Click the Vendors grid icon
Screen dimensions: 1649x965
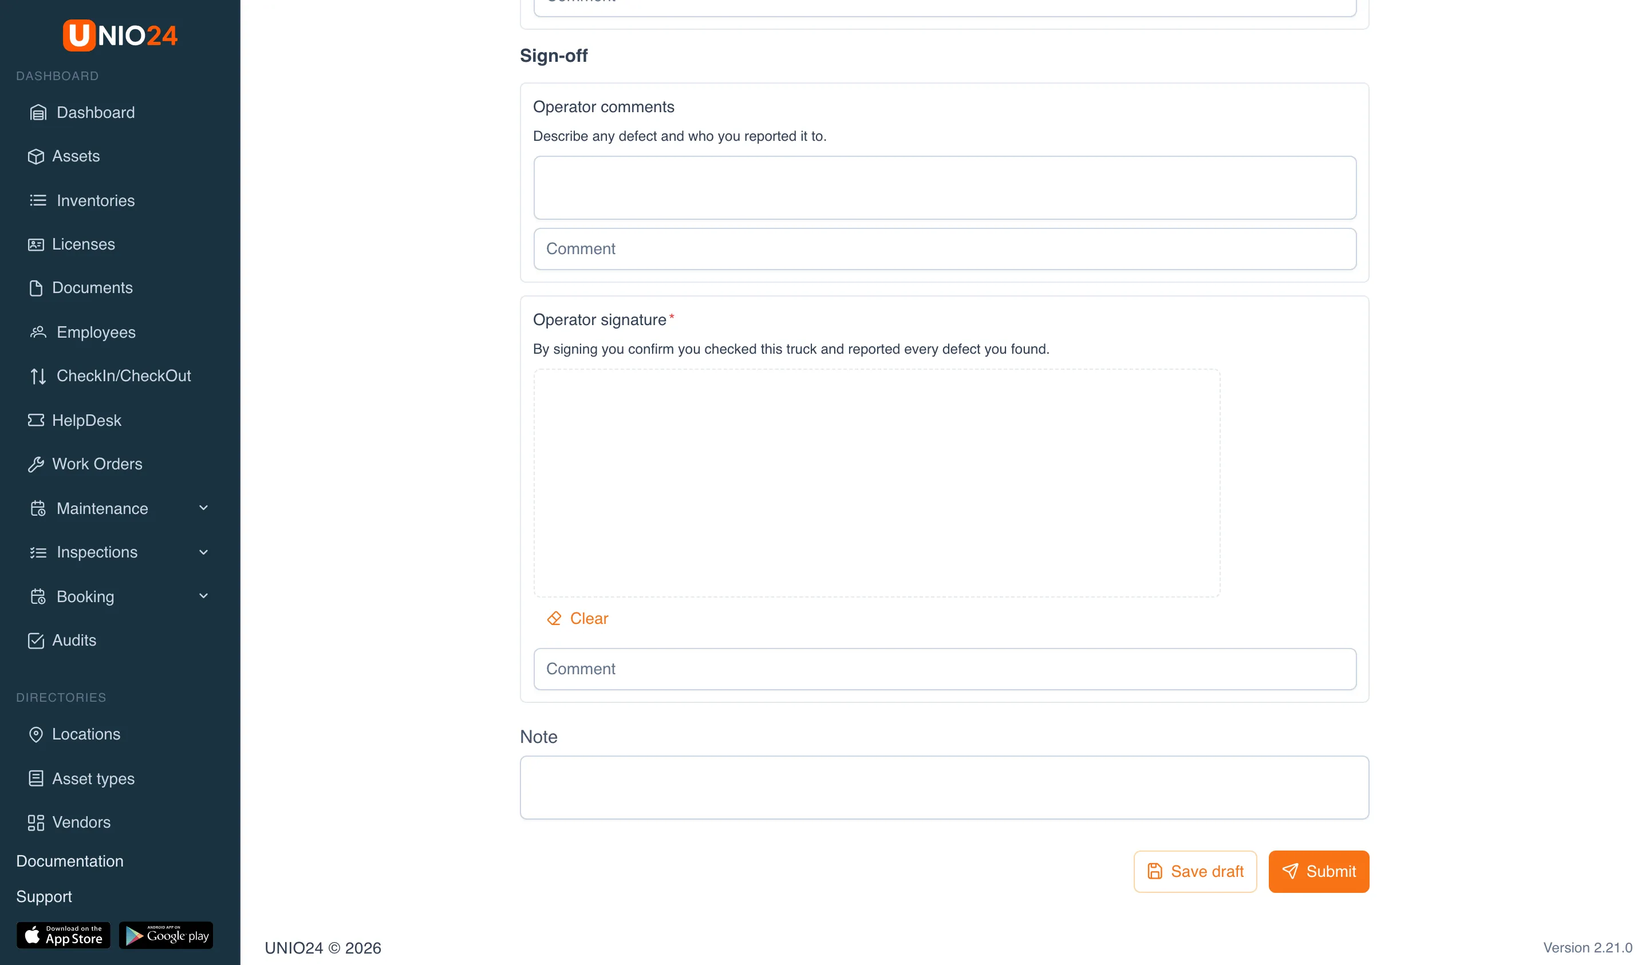coord(36,822)
